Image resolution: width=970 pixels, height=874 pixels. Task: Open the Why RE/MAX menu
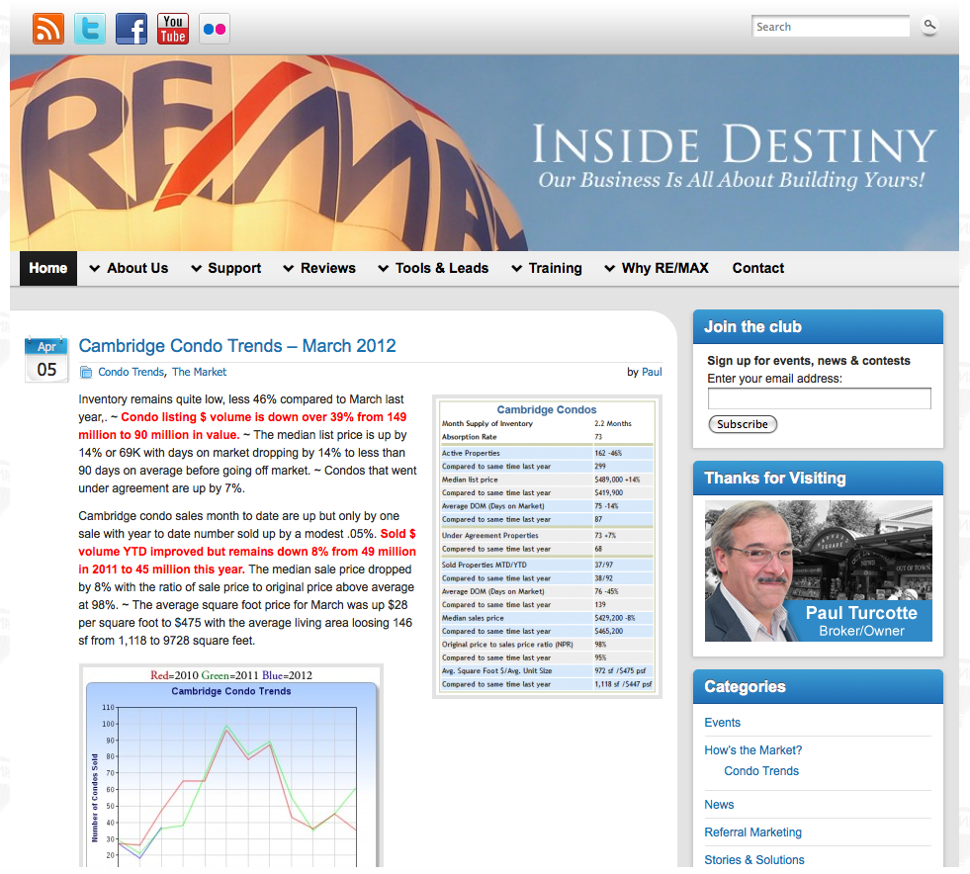point(665,268)
